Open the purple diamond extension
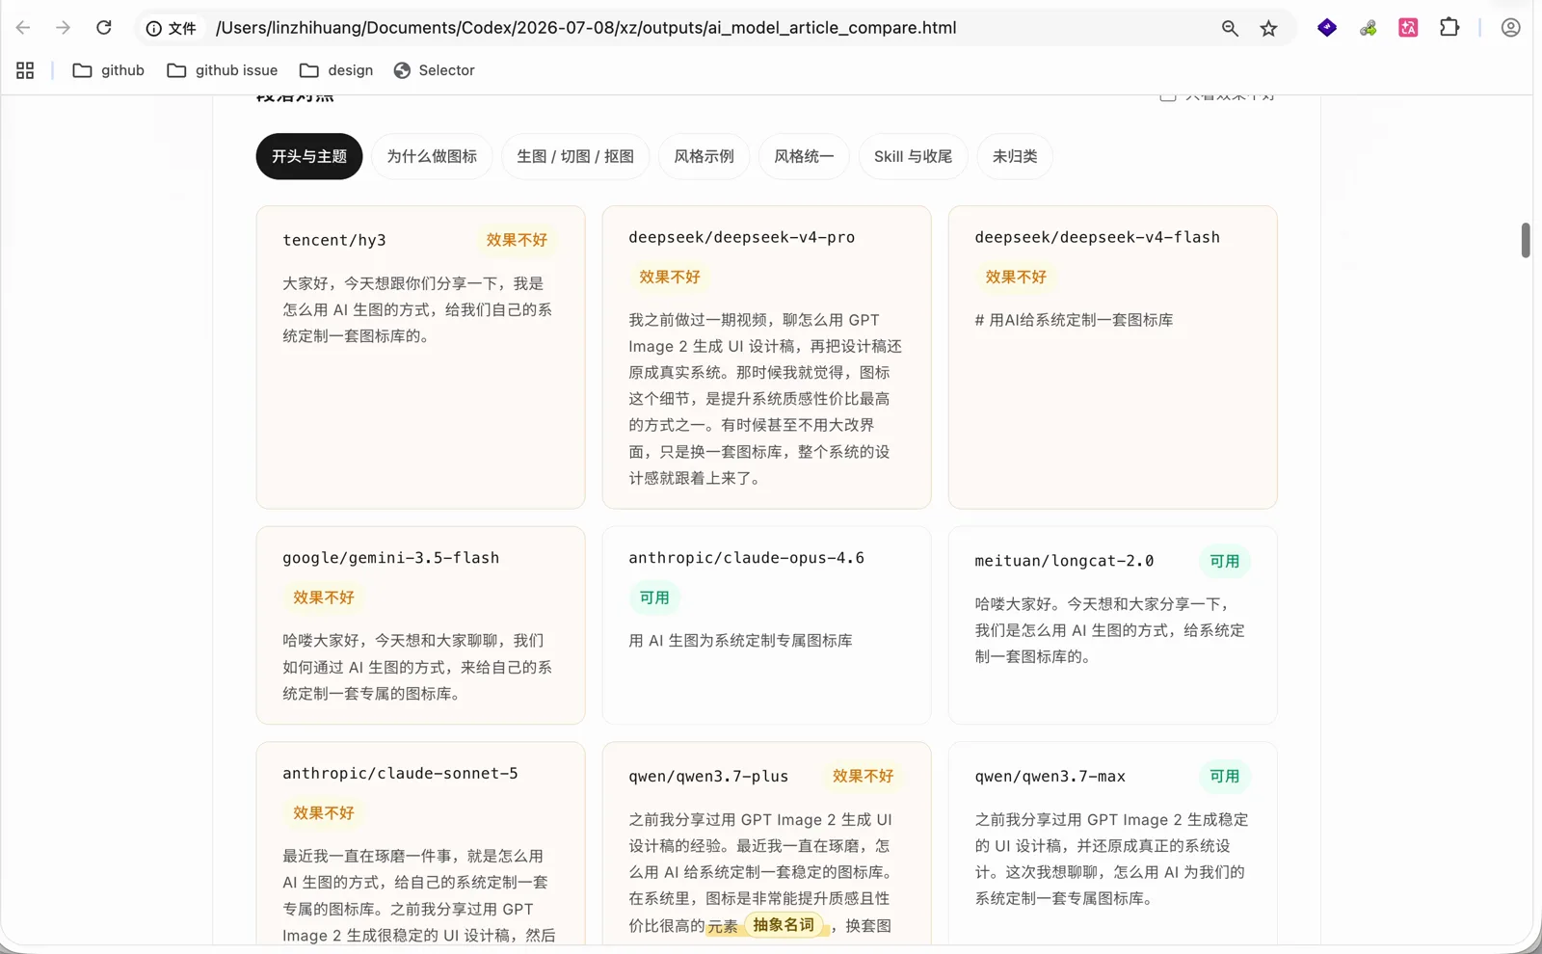This screenshot has width=1542, height=954. (x=1327, y=28)
